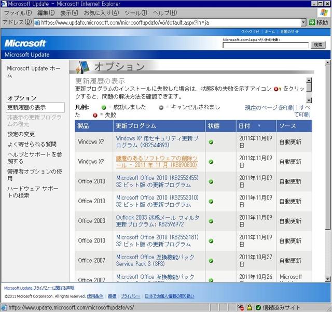Screen dimensions: 332x312
Task: Click the failure icon in the description text
Action: 277,89
